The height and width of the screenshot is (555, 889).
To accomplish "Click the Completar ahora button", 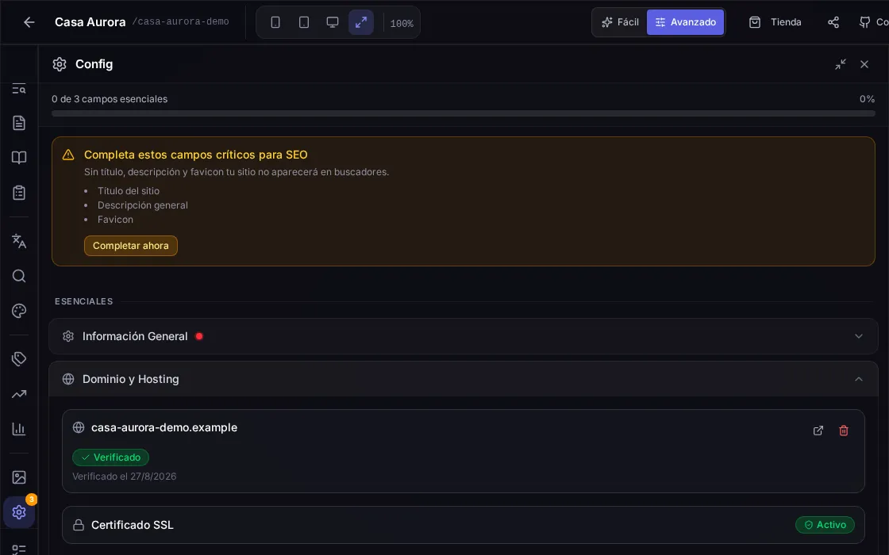I will point(131,246).
